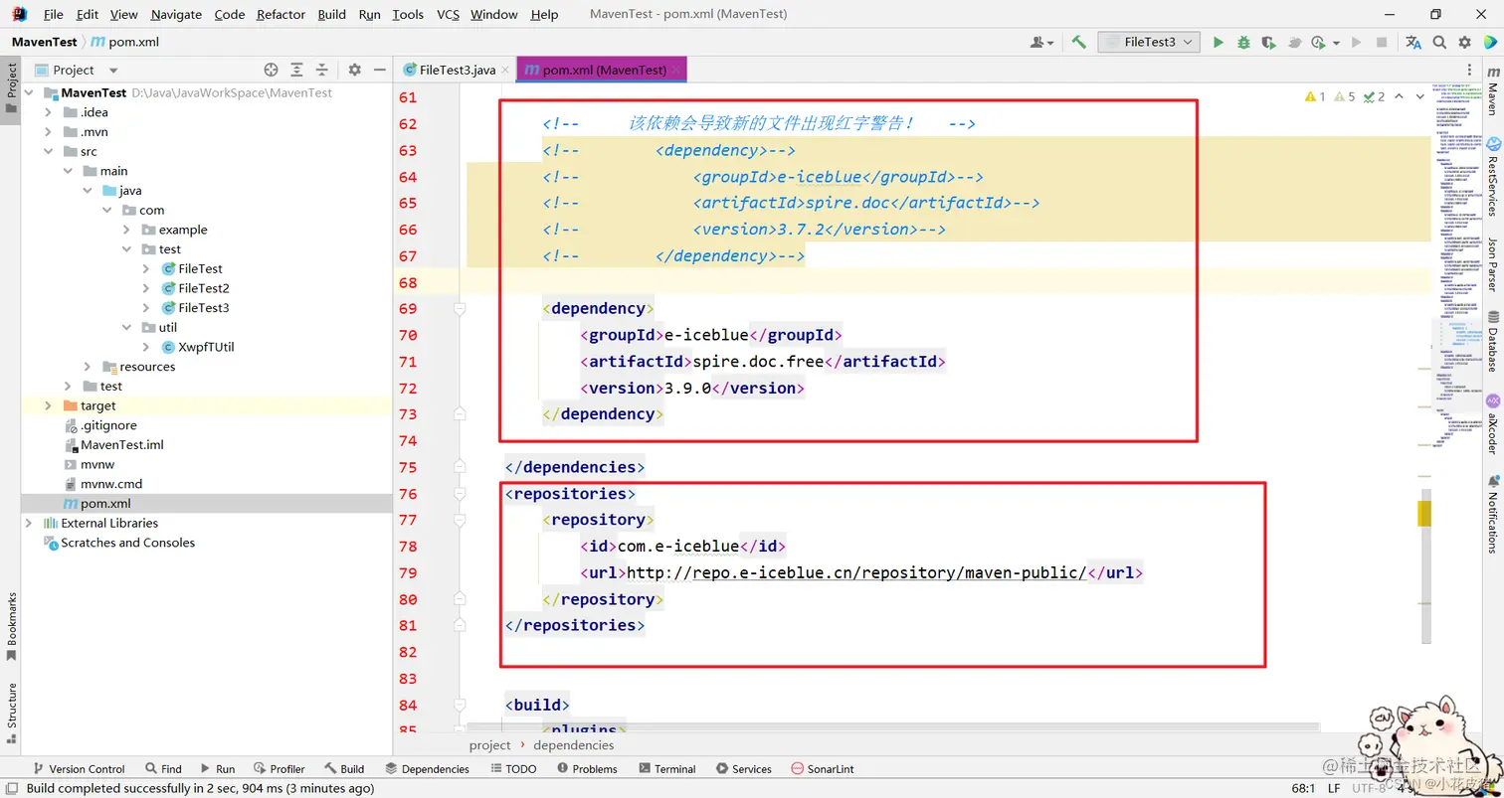The image size is (1504, 798).
Task: Collapse the util package
Action: tap(127, 327)
